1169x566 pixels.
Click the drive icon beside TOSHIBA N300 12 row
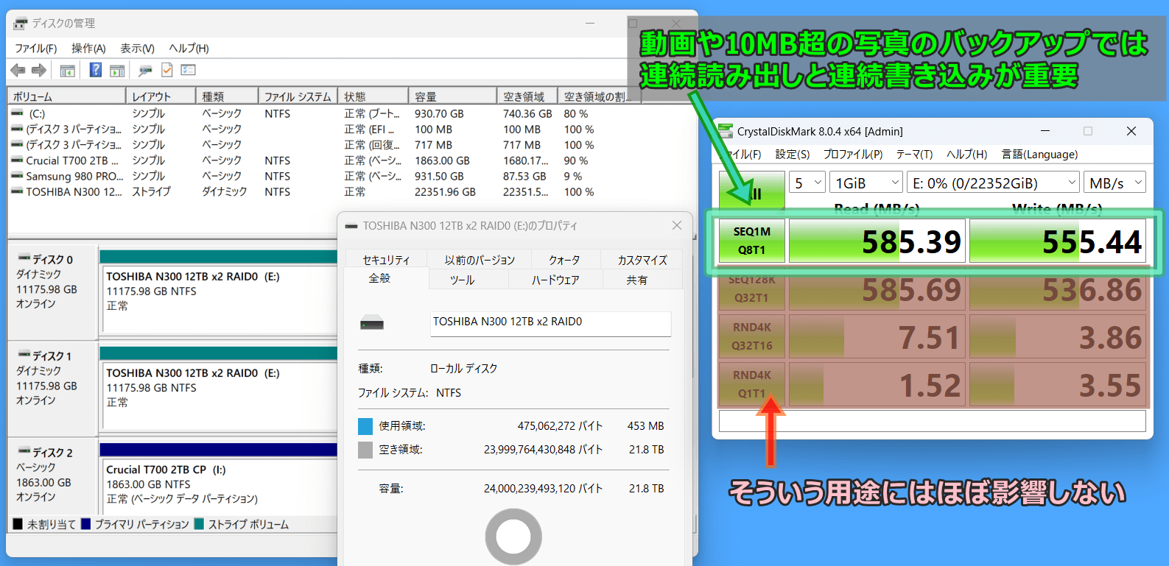[x=17, y=191]
